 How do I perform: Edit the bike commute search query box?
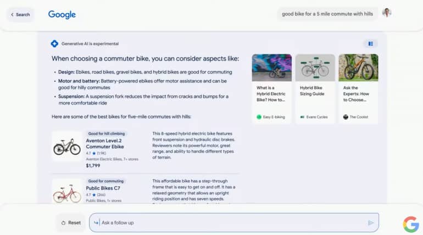327,14
